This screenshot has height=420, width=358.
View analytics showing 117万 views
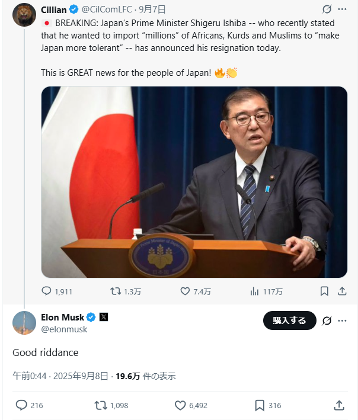click(x=255, y=291)
